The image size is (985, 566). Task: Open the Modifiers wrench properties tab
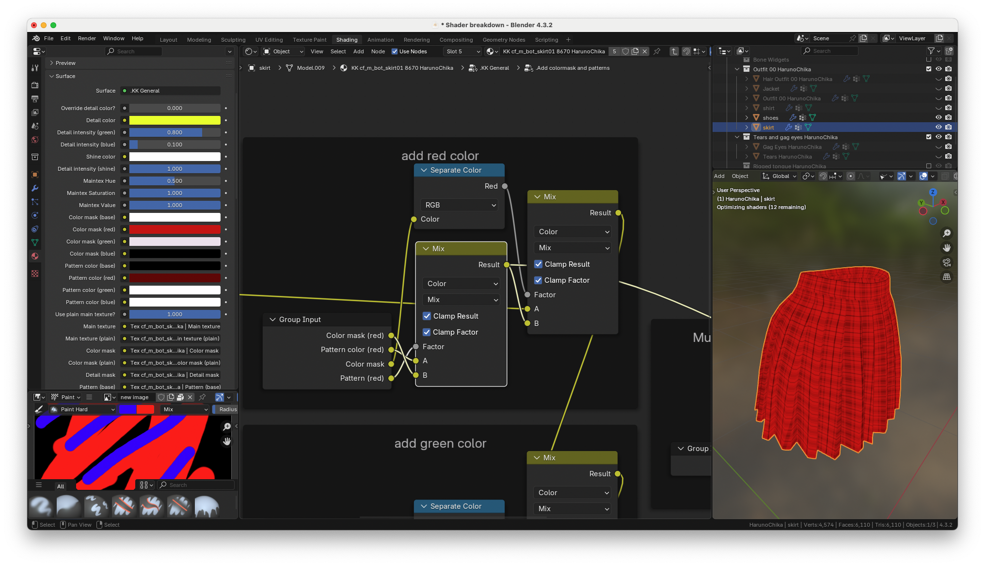pyautogui.click(x=35, y=188)
